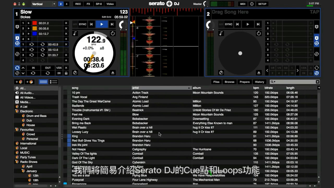This screenshot has height=188, width=334.
Task: Open MIDI assign mode
Action: (x=243, y=4)
